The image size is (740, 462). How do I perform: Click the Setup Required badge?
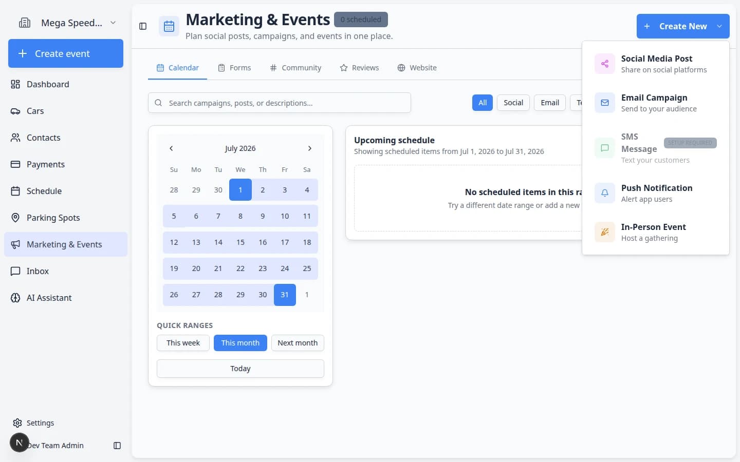point(690,143)
